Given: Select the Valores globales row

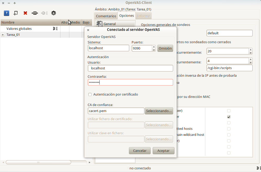Looking at the screenshot, I should click(30, 29).
